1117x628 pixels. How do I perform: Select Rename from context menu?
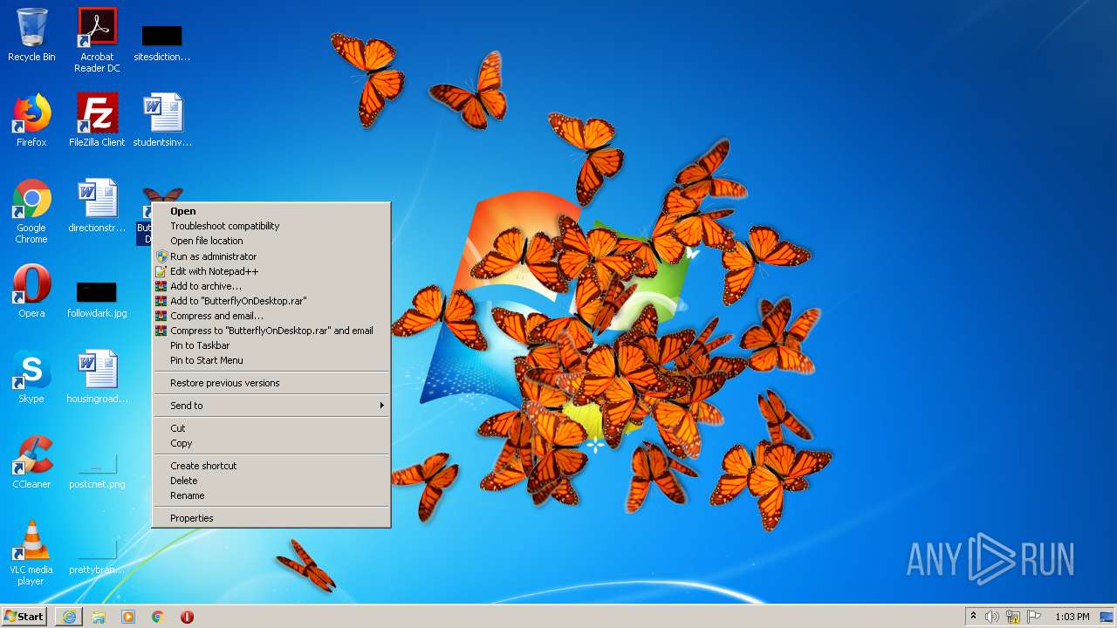[x=271, y=495]
